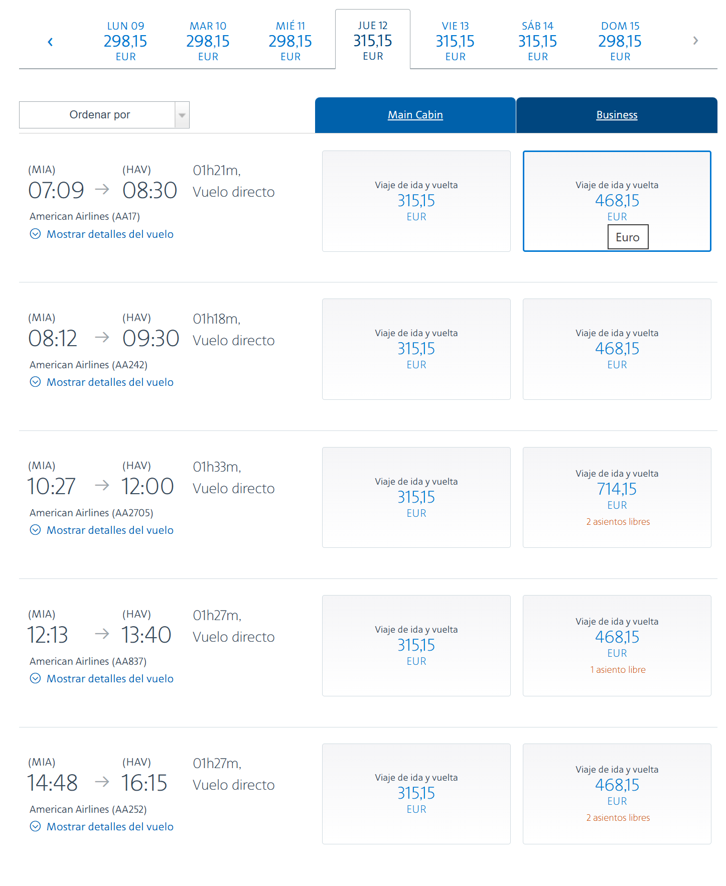Click the Main Cabin column link
Image resolution: width=726 pixels, height=886 pixels.
tap(415, 115)
